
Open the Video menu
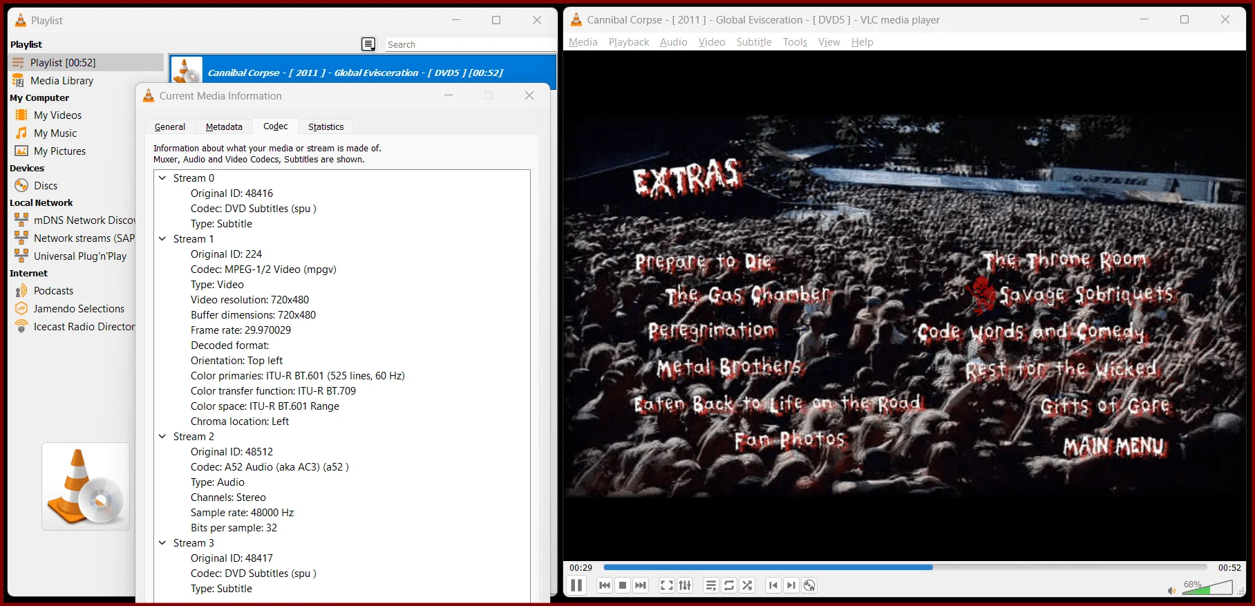[712, 42]
